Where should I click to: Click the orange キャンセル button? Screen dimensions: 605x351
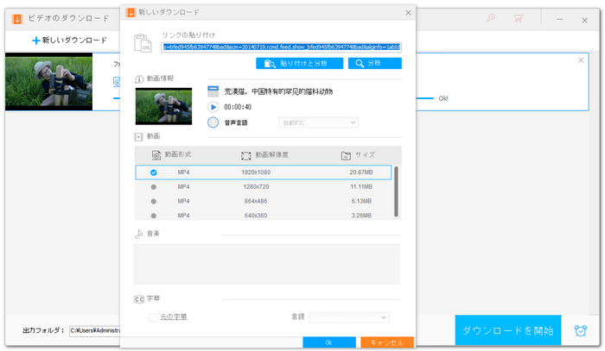point(386,342)
